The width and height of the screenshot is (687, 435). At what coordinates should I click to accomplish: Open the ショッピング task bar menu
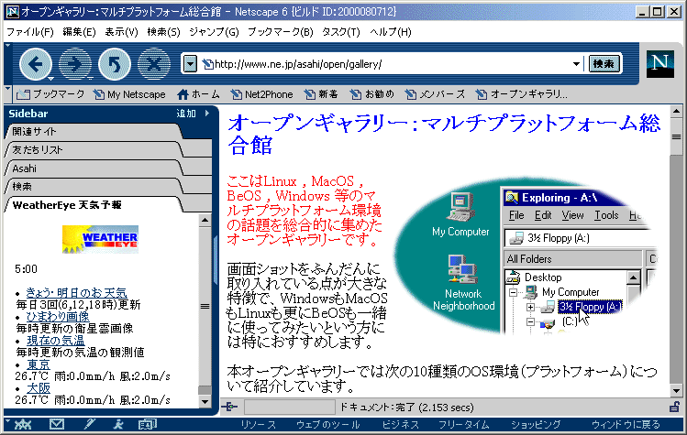[x=536, y=425]
